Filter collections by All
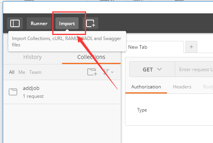Screen dimensions: 213x143 coord(12,72)
